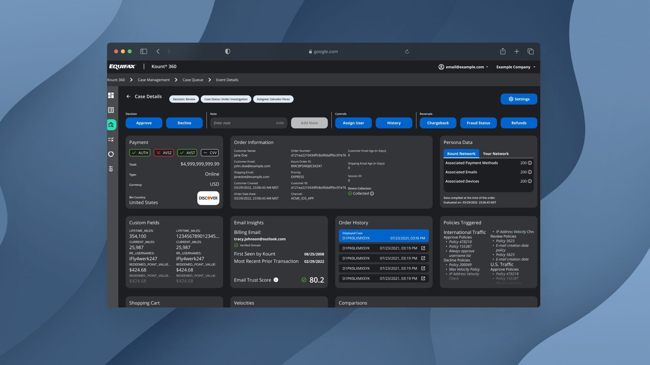Click Case Status: Under Investigation chip
The height and width of the screenshot is (365, 650).
[x=226, y=99]
